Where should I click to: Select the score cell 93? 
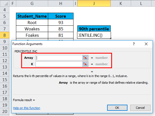[61, 22]
